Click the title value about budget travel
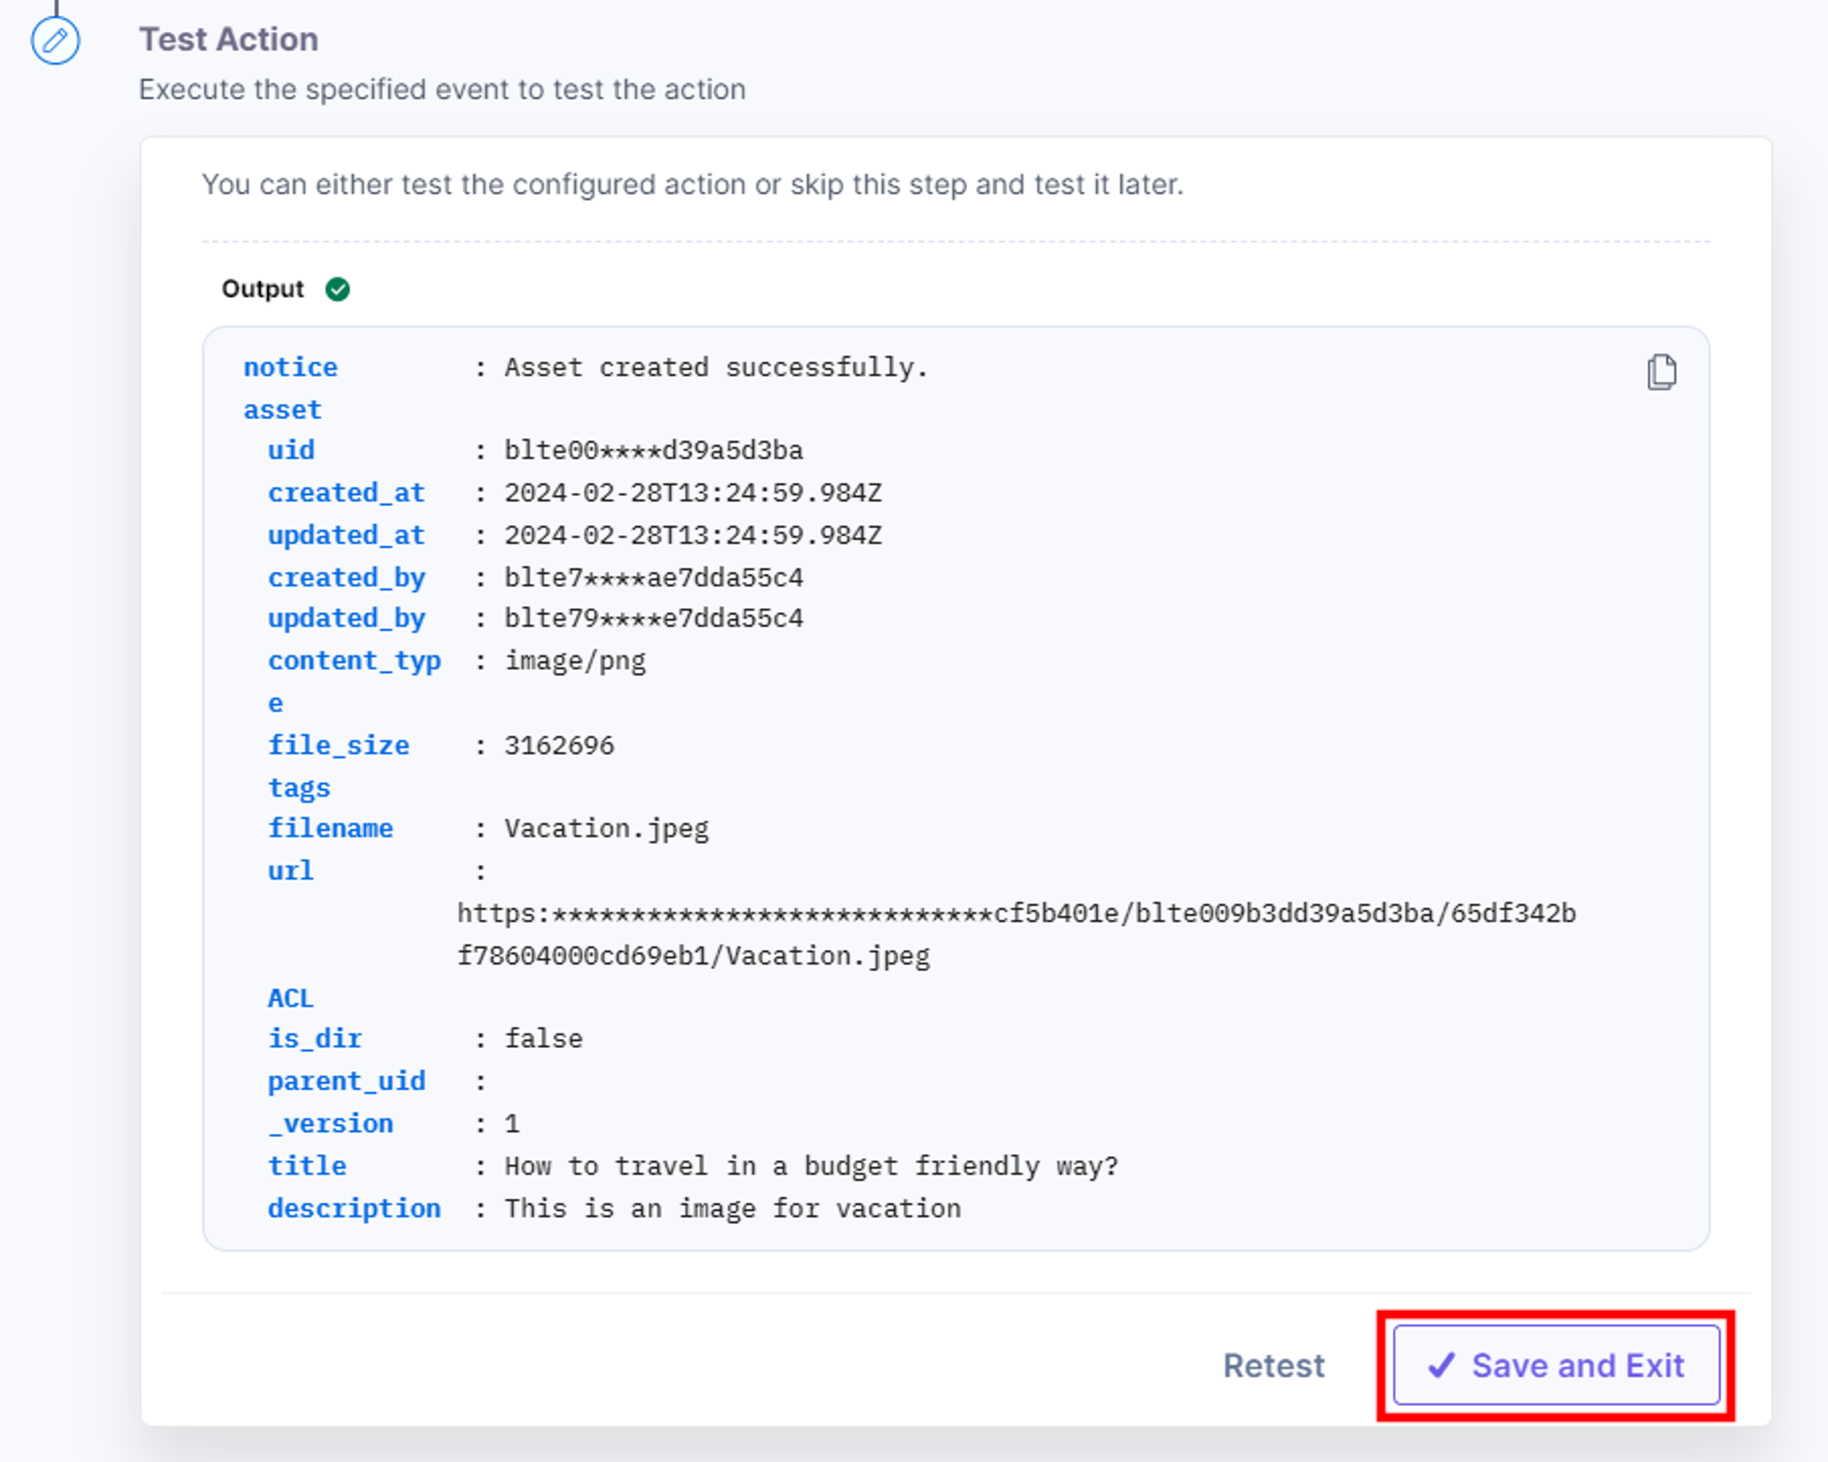Image resolution: width=1828 pixels, height=1462 pixels. (811, 1166)
